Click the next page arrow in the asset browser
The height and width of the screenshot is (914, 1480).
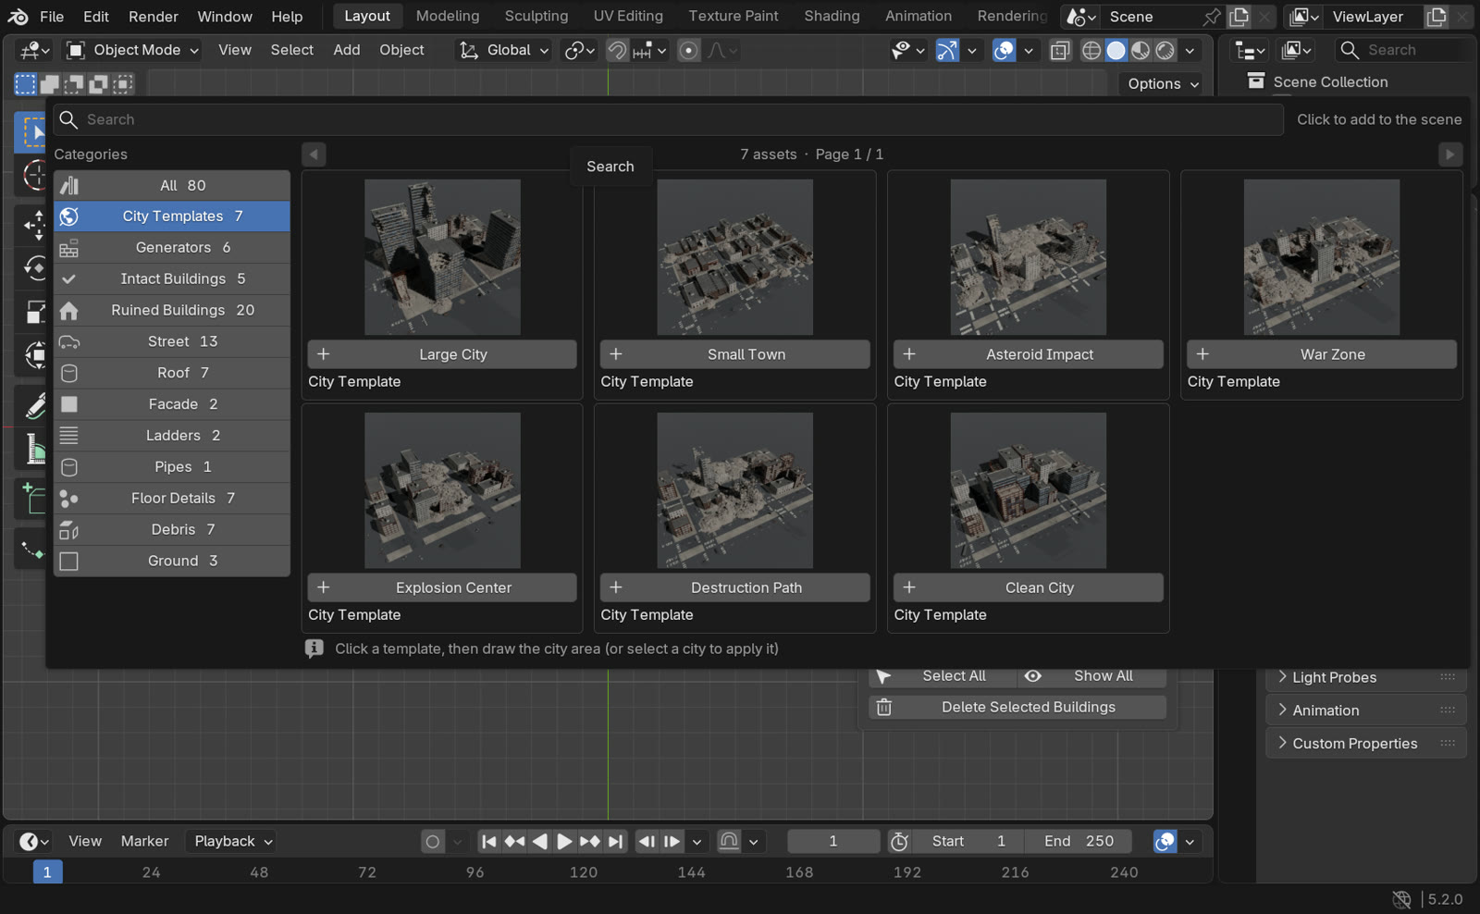[x=1449, y=154]
